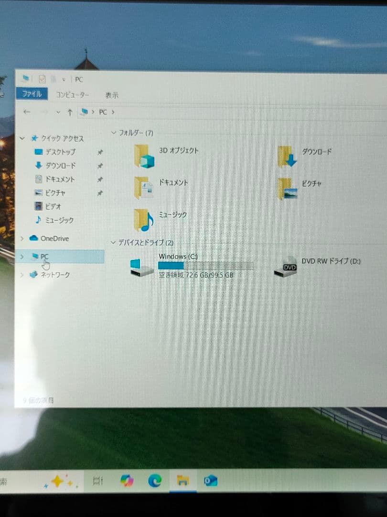Expand the chevron after PC in address bar
This screenshot has height=517, width=387.
113,112
